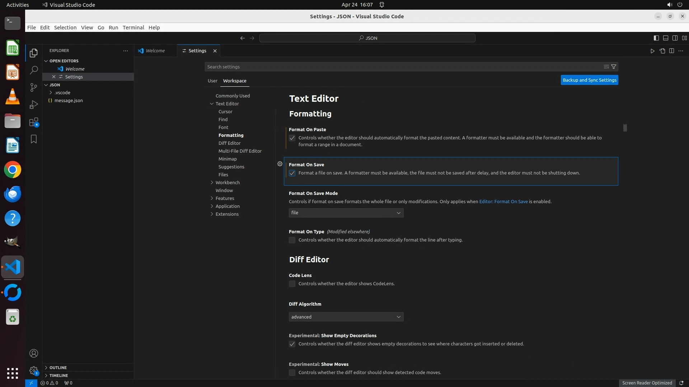Click Open Settings (JSON) icon in editor toolbar
The height and width of the screenshot is (387, 689).
click(662, 51)
